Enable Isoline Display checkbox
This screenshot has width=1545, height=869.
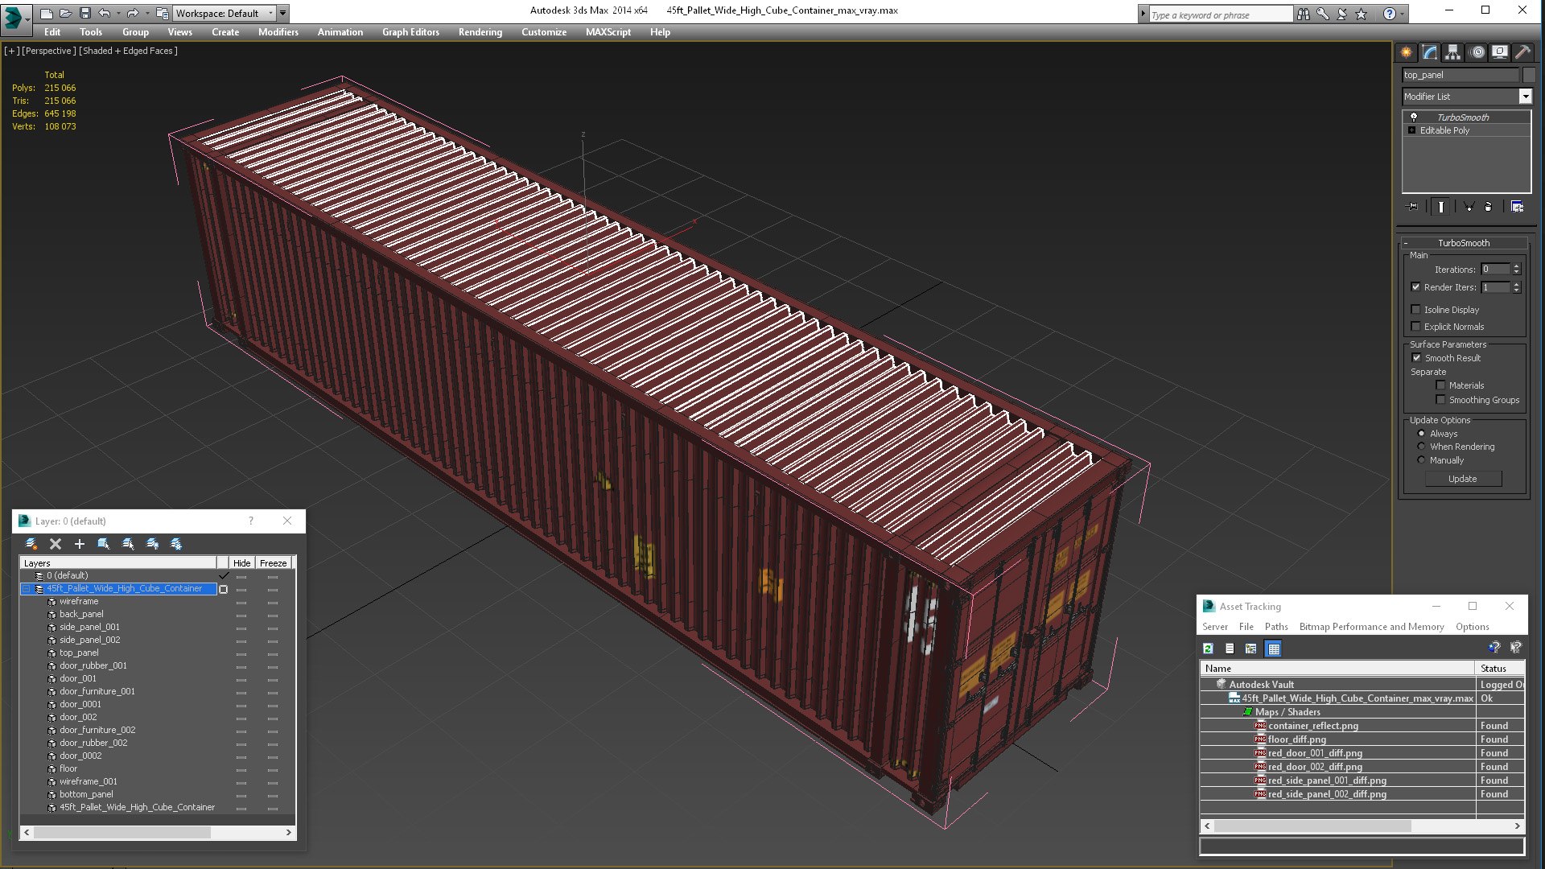tap(1415, 310)
